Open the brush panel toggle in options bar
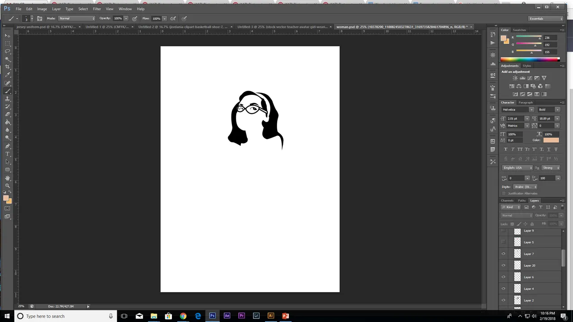The height and width of the screenshot is (322, 573). coord(39,18)
